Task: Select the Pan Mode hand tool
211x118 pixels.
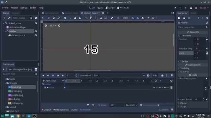Action: click(x=75, y=18)
